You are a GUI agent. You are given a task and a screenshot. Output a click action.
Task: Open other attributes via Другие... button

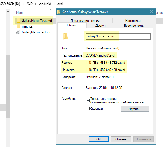(x=135, y=109)
